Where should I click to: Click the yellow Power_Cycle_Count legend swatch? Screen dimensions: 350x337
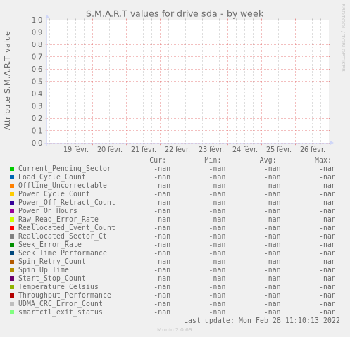tap(12, 194)
